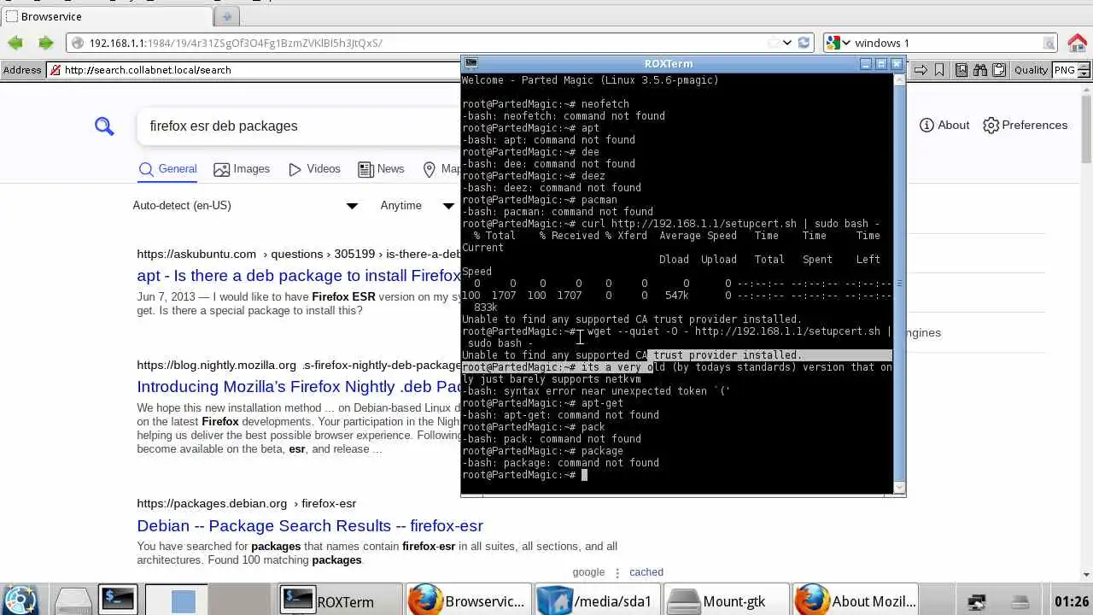Reload the page using the refresh icon
1093x615 pixels.
pos(804,43)
